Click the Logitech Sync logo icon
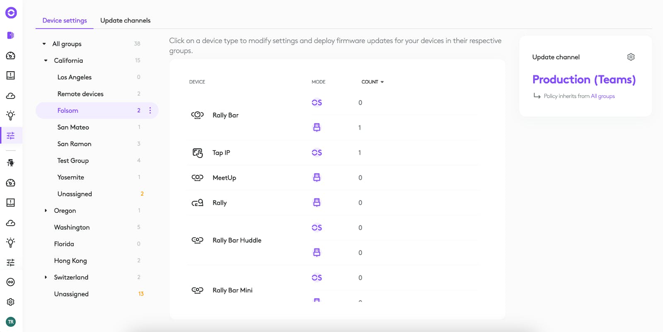 11,13
